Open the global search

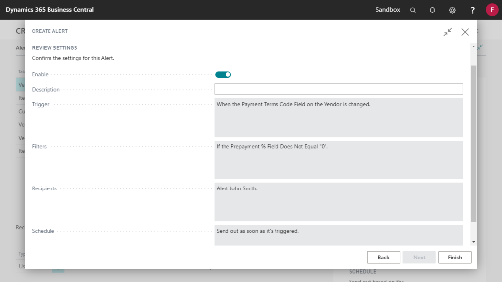coord(413,10)
